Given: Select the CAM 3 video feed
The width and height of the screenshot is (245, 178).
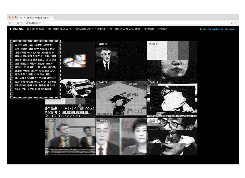Looking at the screenshot, I should 172,60.
